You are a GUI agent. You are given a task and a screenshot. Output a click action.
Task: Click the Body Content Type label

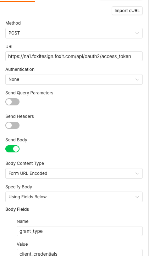(24, 163)
